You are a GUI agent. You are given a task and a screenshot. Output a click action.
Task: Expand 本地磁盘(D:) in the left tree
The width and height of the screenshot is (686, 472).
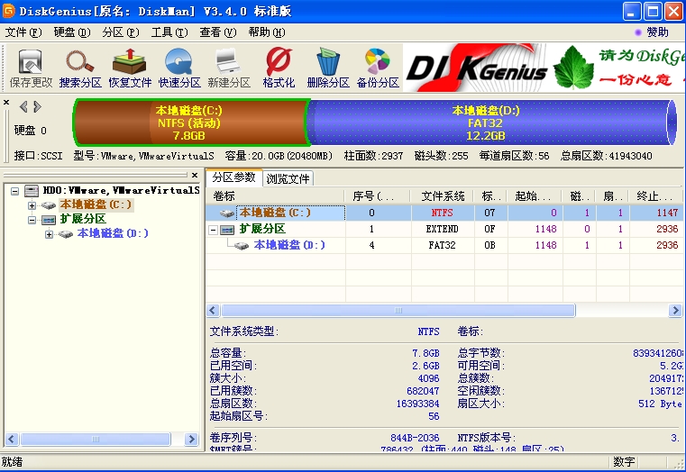(49, 234)
